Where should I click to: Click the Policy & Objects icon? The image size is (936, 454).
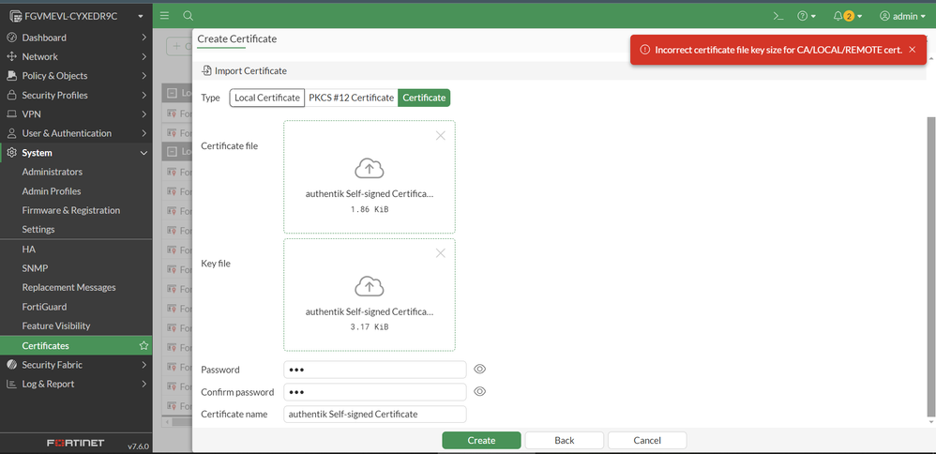(x=10, y=76)
